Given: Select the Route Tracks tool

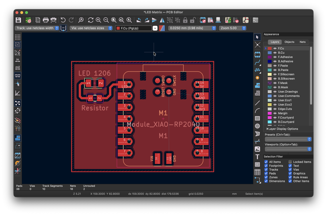Looking at the screenshot, I should point(257,62).
